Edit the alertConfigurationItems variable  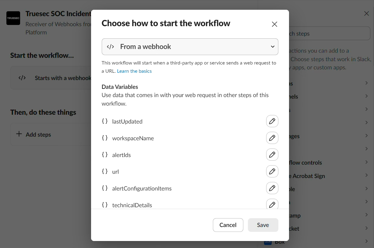[x=272, y=188]
